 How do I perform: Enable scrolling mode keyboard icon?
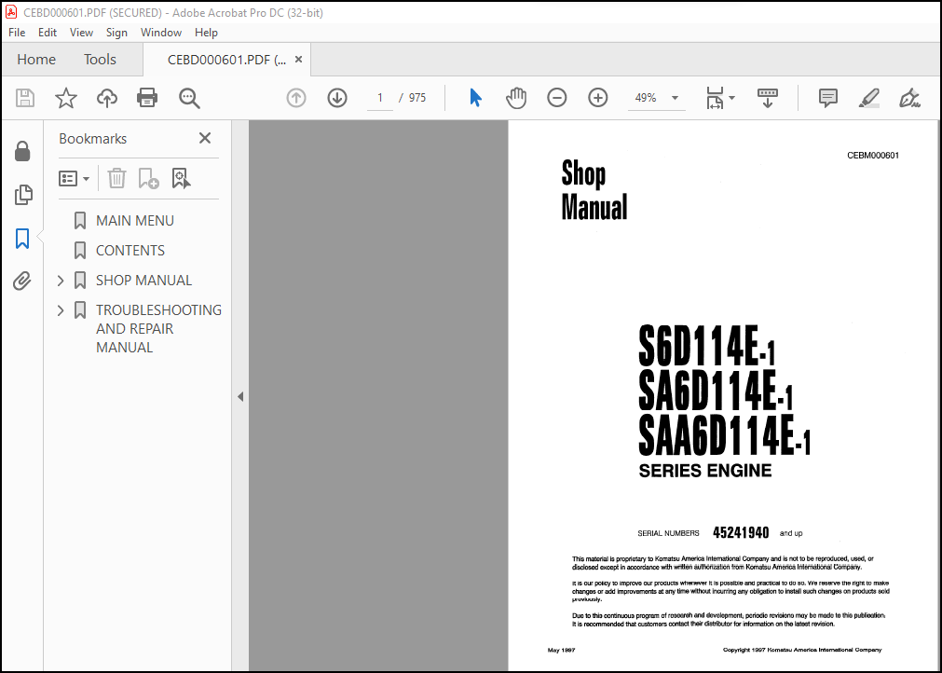(767, 97)
